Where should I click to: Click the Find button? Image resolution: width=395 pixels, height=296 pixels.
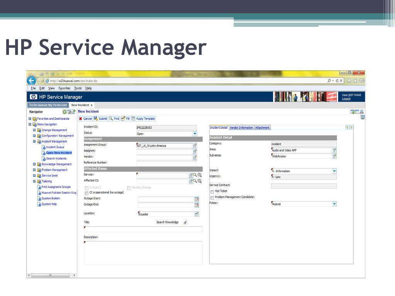click(114, 119)
